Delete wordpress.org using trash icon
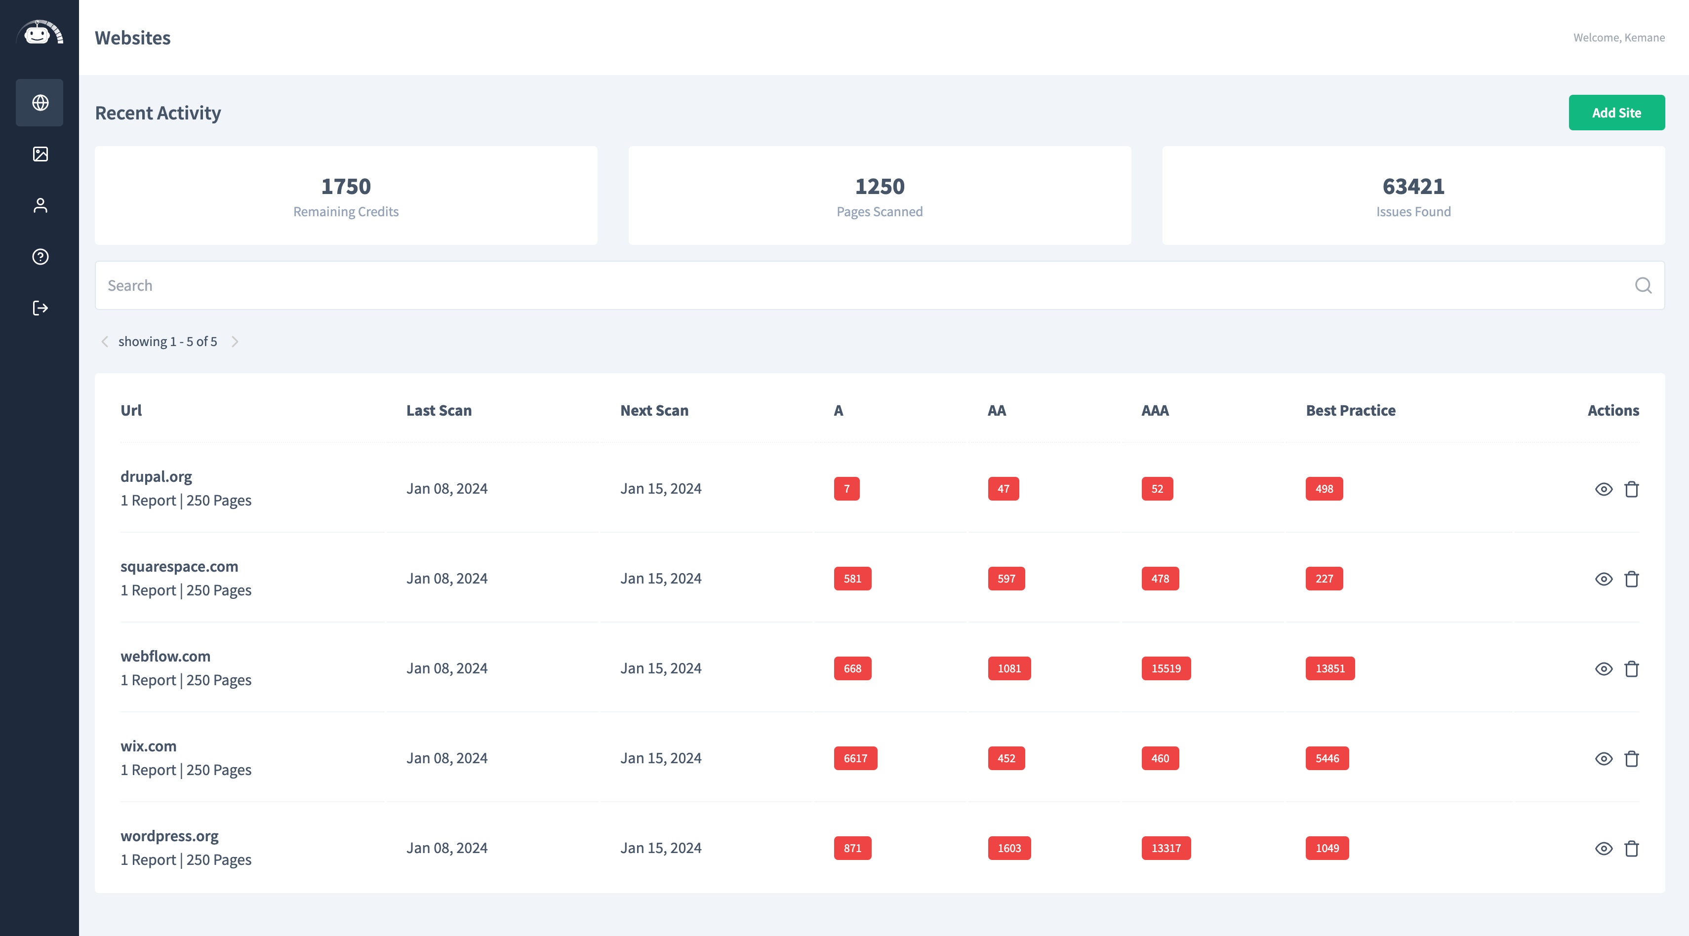Image resolution: width=1689 pixels, height=936 pixels. pos(1631,848)
